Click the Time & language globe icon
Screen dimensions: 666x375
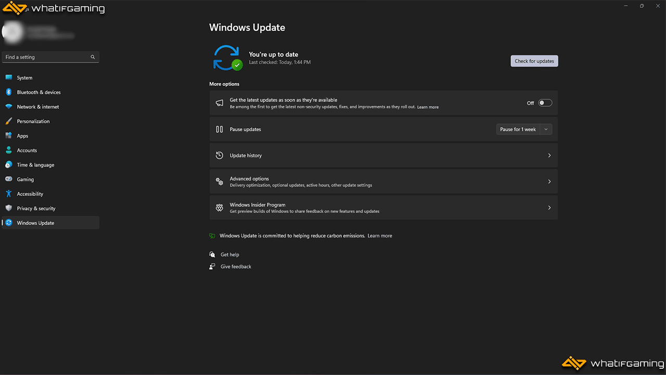8,165
